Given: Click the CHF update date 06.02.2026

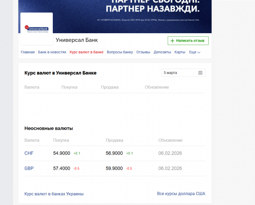Looking at the screenshot, I should tap(170, 153).
